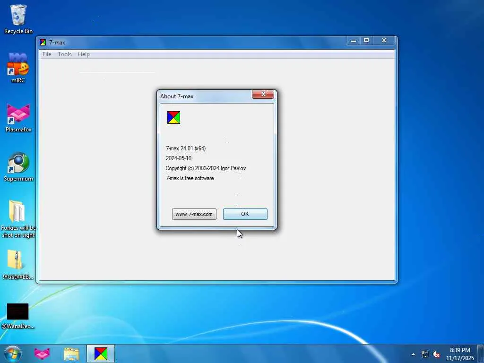
Task: Open the Tools menu in 7-max
Action: [64, 54]
